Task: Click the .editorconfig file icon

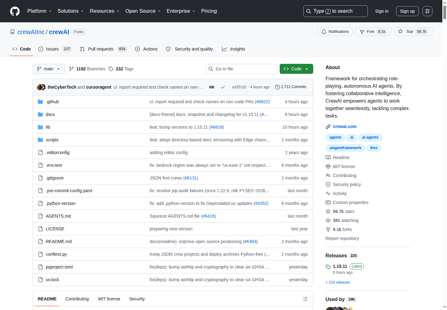Action: (40, 153)
